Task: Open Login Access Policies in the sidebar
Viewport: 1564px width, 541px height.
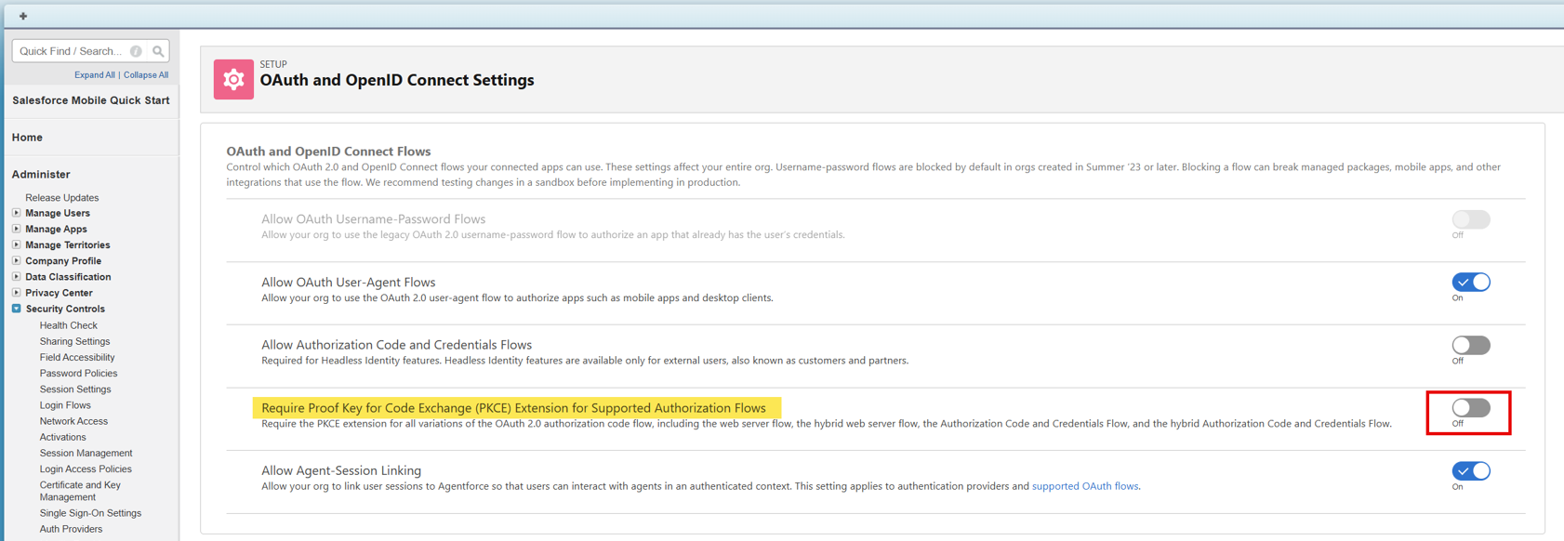Action: (x=86, y=469)
